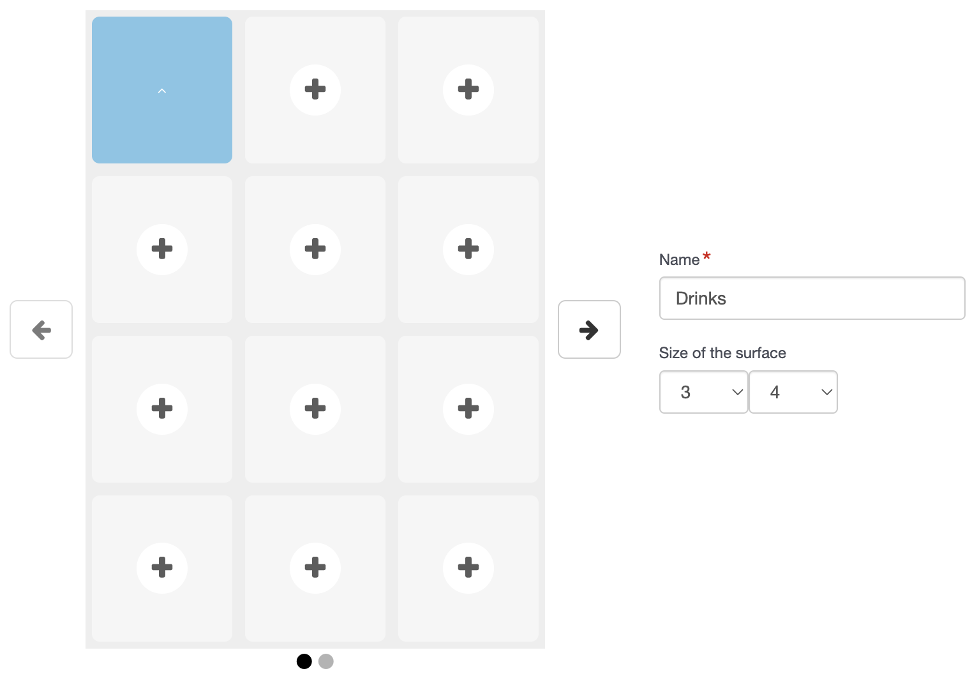Select the blue up-chevron tile
The height and width of the screenshot is (678, 979).
tap(162, 90)
